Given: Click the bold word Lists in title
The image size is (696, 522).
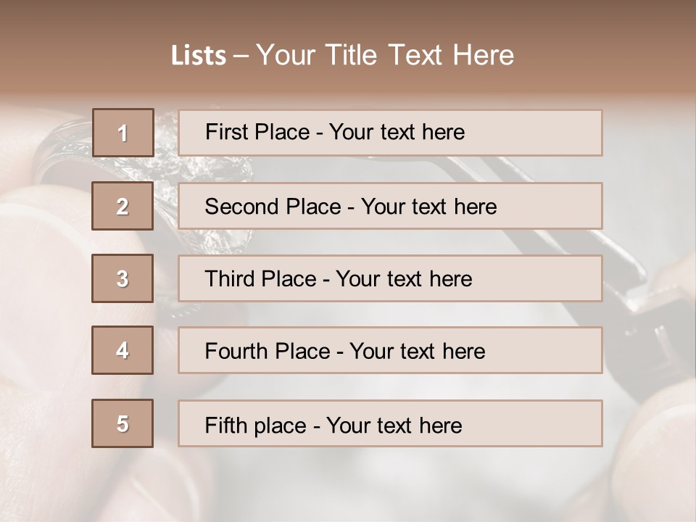Looking at the screenshot, I should pos(199,55).
